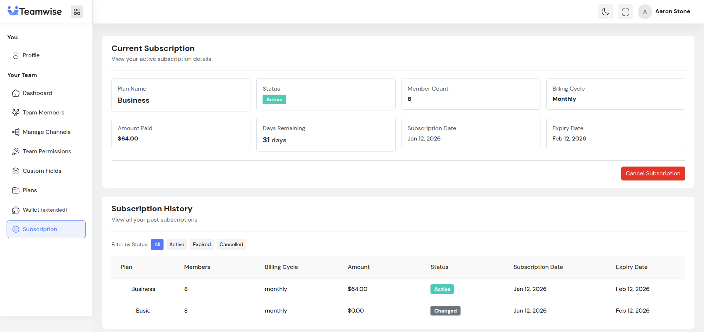Click the Team Permissions shield icon
The width and height of the screenshot is (704, 332).
pos(16,151)
